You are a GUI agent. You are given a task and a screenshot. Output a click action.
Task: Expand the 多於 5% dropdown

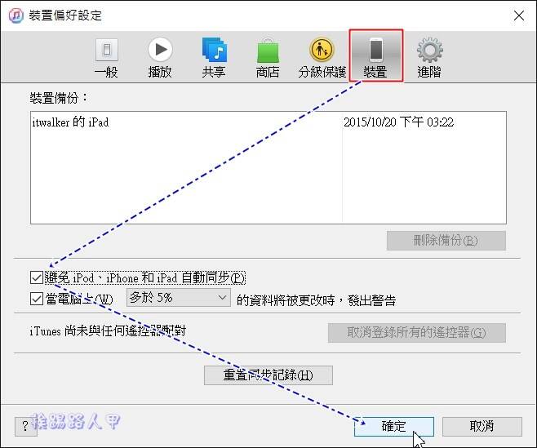coord(179,298)
